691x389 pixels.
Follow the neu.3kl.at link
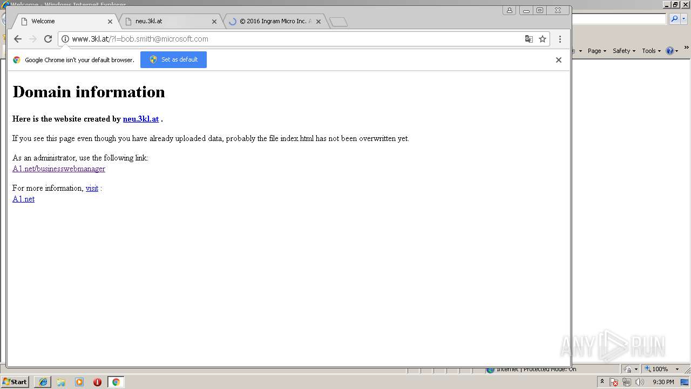141,119
